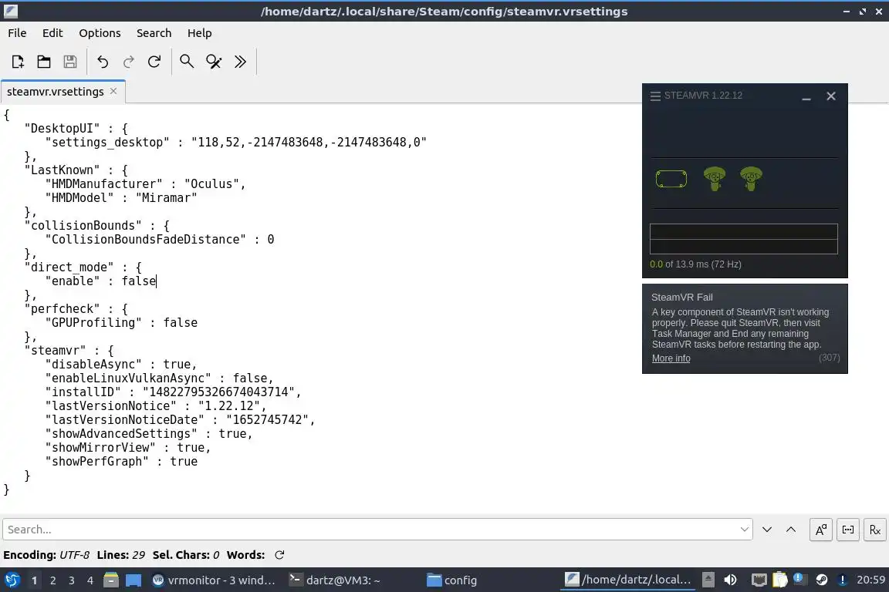This screenshot has height=592, width=889.
Task: Toggle Whole Word search option
Action: [x=847, y=530]
